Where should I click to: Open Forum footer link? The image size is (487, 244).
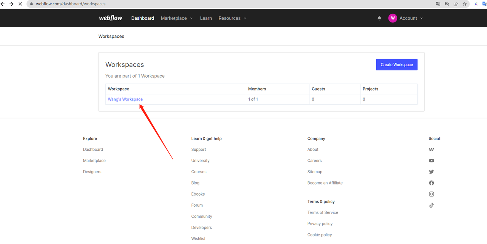197,205
